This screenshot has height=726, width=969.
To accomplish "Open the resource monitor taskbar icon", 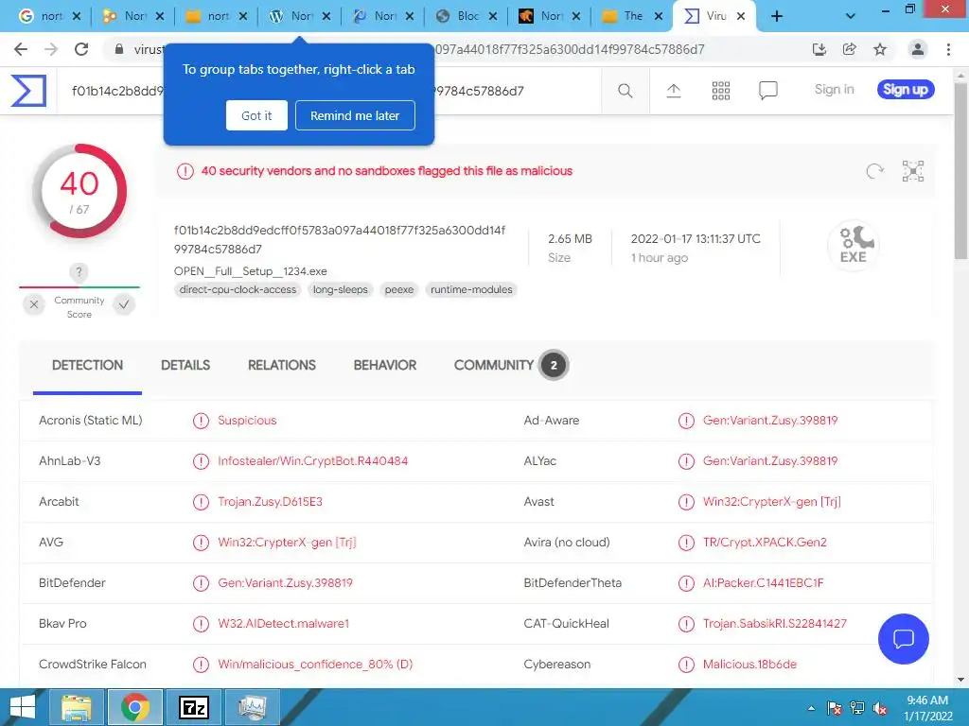I will (252, 707).
